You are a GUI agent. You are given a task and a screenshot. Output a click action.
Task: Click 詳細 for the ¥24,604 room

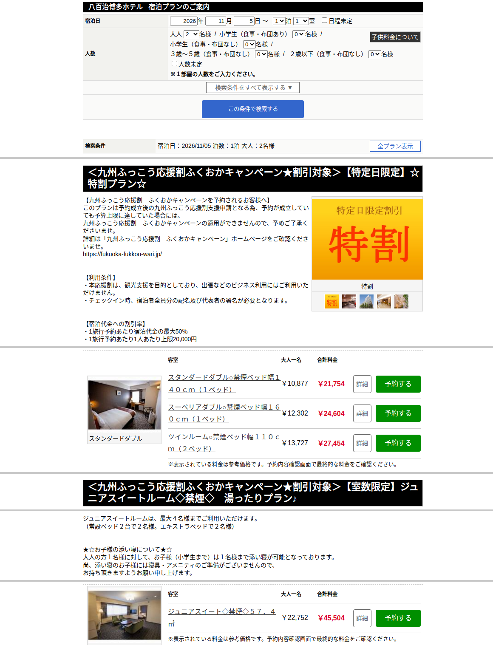[362, 413]
